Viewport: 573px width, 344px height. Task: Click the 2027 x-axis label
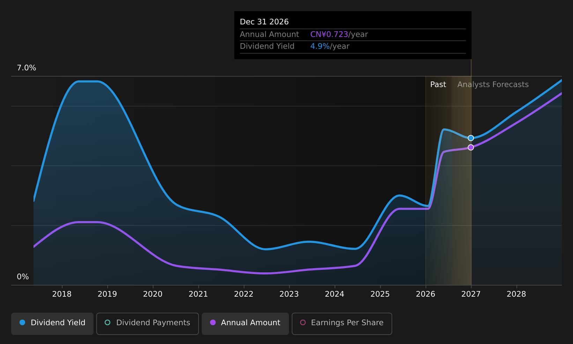471,294
